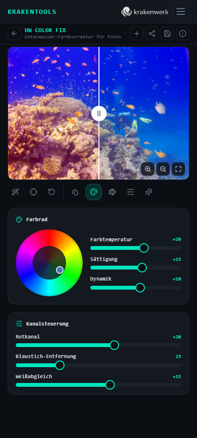Click the Sättigung +15 value

[177, 259]
